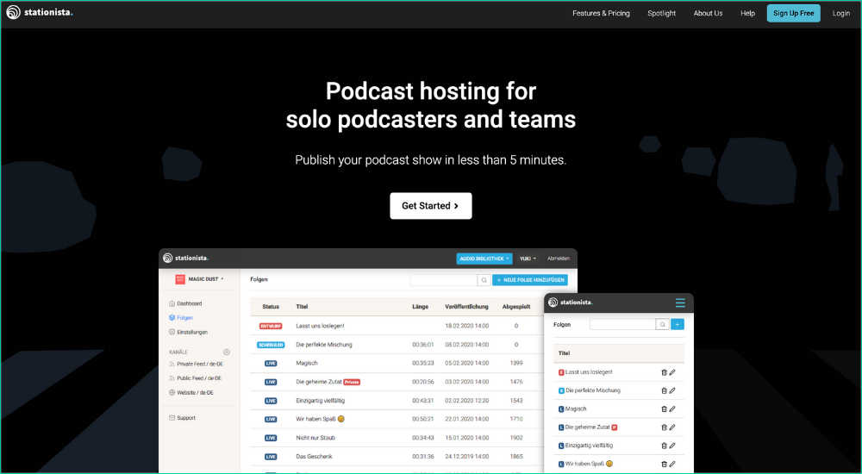Click the Get Started button
This screenshot has width=862, height=474.
click(430, 206)
